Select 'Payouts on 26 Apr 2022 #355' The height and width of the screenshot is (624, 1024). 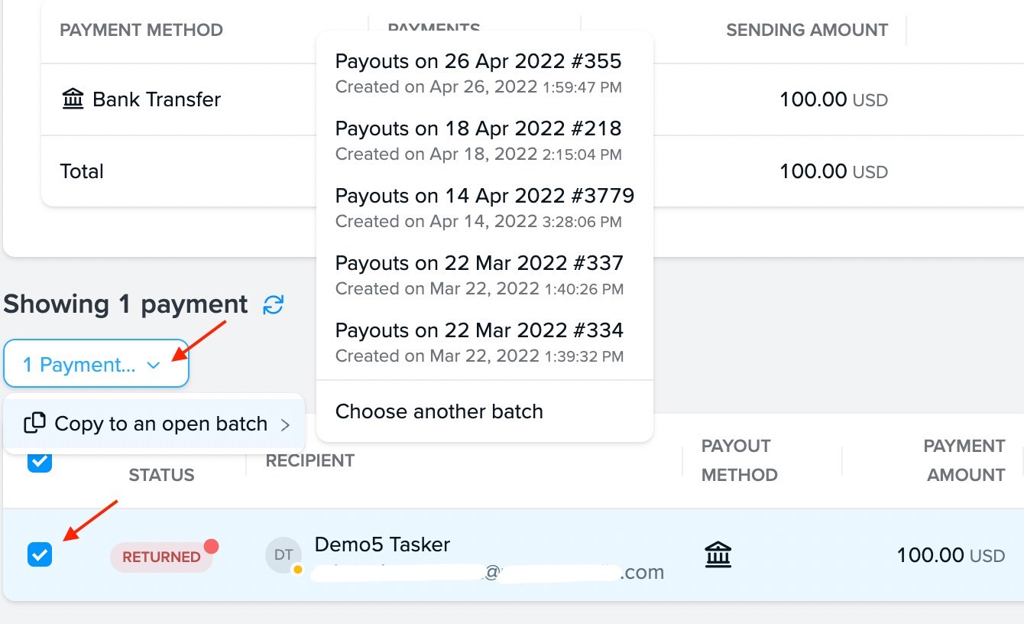[478, 61]
